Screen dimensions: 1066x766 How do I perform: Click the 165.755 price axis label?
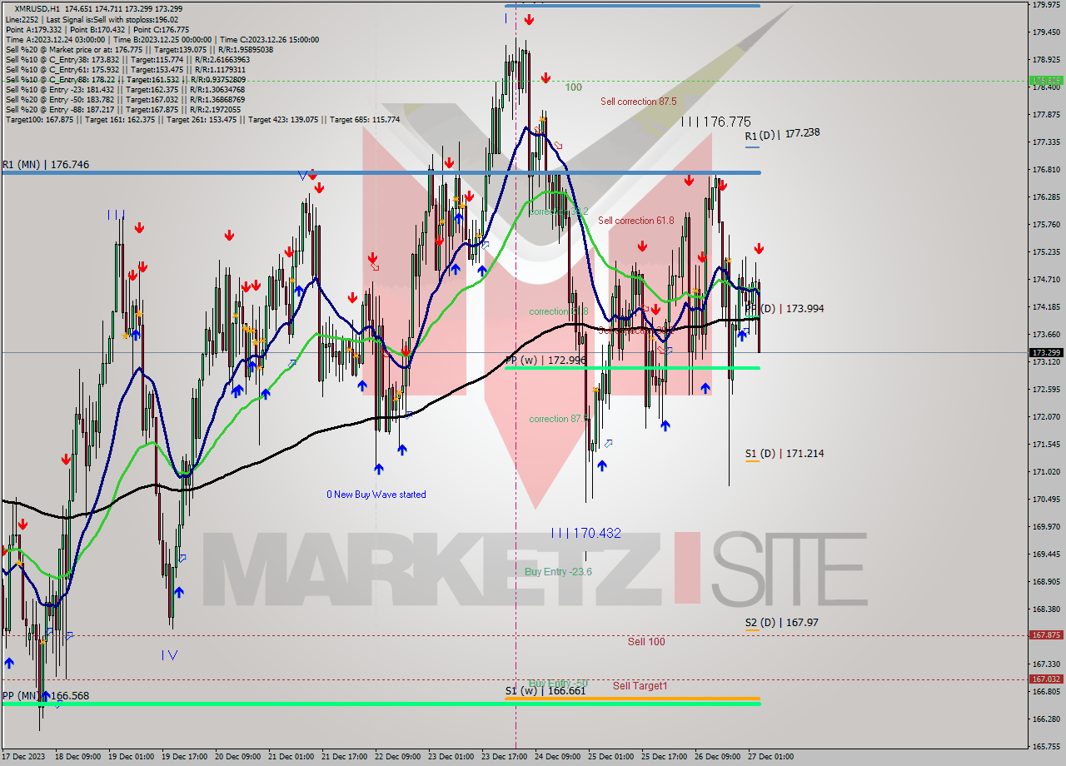1045,746
